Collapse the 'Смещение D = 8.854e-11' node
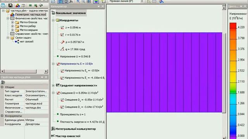 click(53, 93)
